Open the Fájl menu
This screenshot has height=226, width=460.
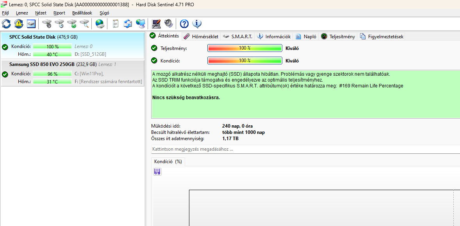(x=5, y=13)
